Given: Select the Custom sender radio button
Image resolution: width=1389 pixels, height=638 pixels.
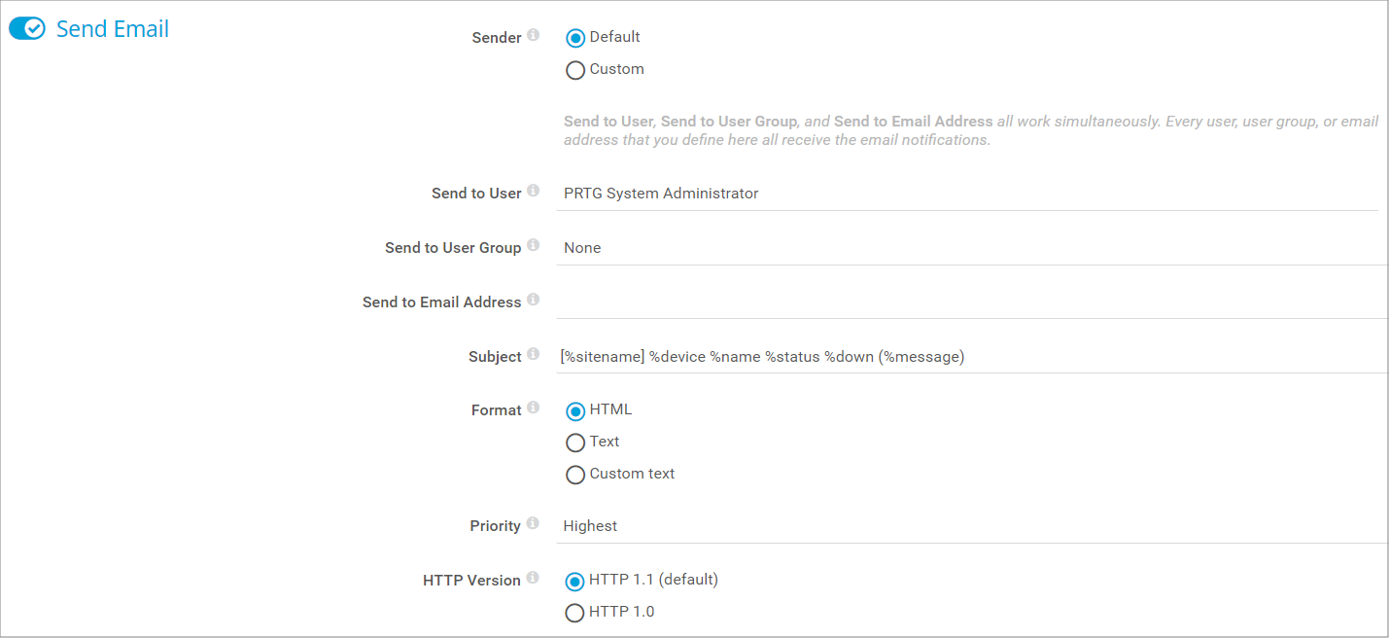Looking at the screenshot, I should pos(575,70).
